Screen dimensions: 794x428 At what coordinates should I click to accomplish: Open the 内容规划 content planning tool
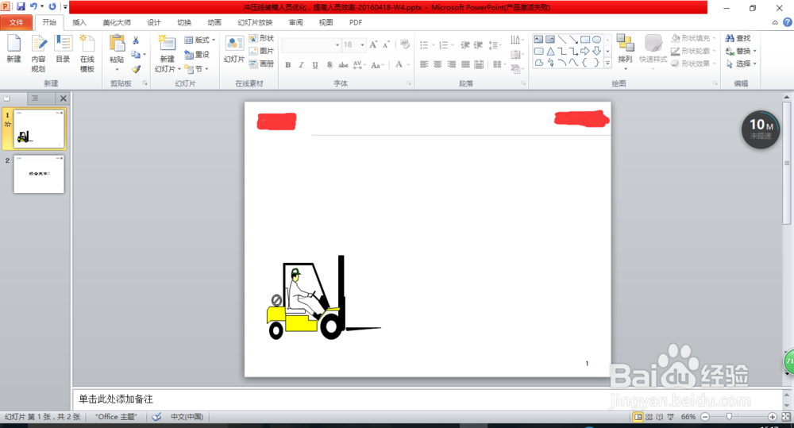tap(38, 54)
